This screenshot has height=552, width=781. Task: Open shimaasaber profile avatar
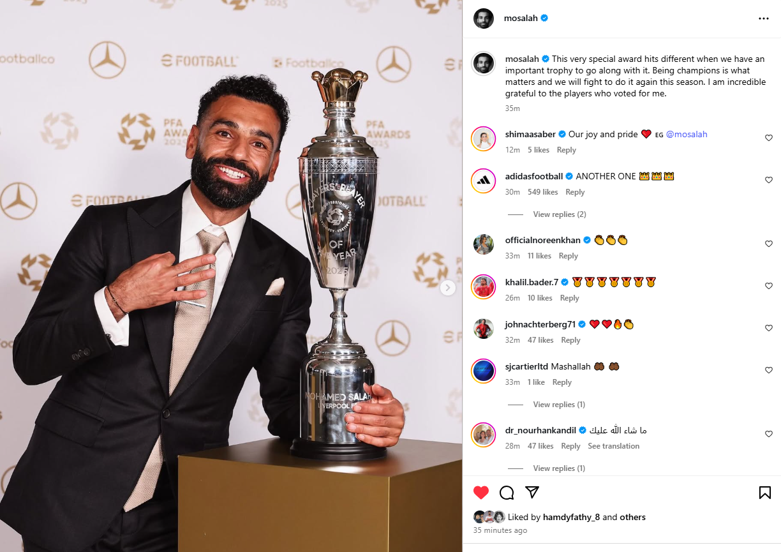click(484, 139)
